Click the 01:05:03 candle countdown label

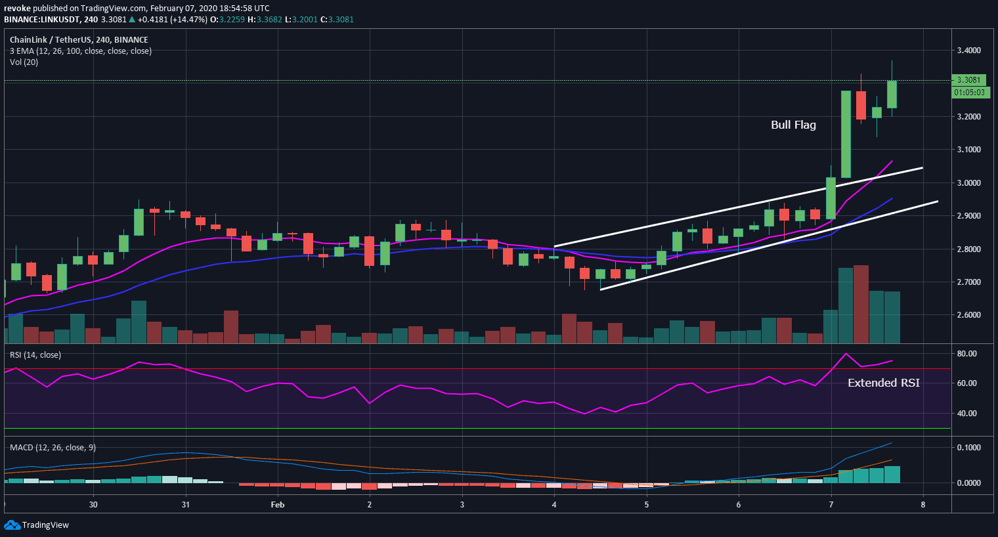coord(969,93)
